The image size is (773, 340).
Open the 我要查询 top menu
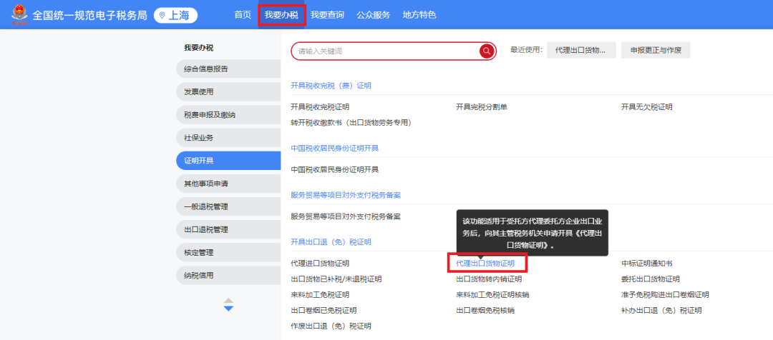[x=327, y=15]
